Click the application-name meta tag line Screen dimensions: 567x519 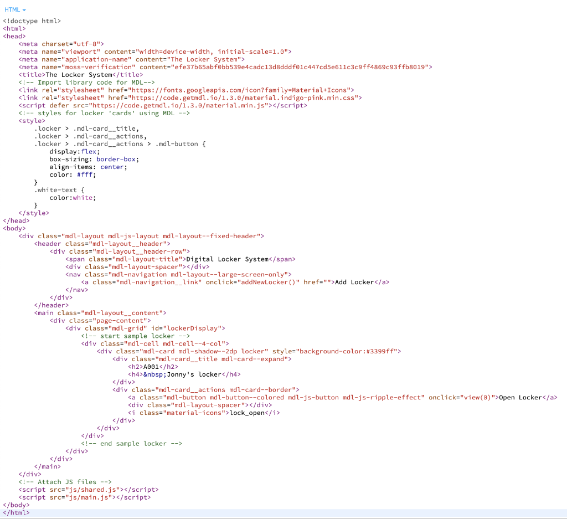pos(132,59)
